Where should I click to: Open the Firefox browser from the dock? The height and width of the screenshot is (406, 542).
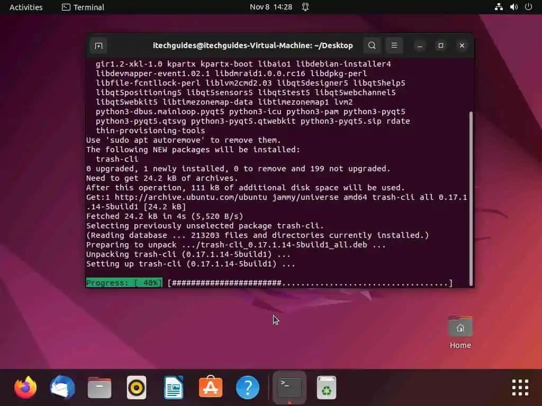pyautogui.click(x=25, y=387)
